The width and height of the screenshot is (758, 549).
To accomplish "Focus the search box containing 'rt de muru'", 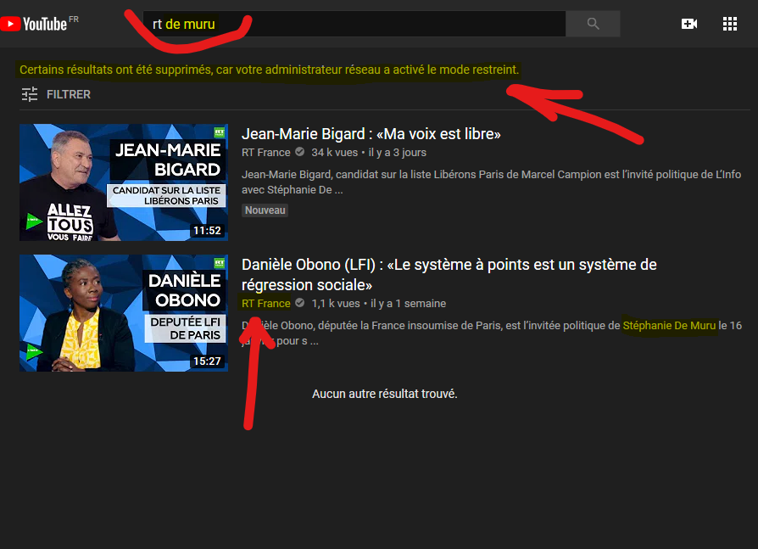I will point(354,24).
